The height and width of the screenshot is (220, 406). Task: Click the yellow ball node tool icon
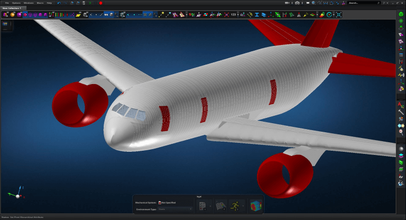tap(162, 15)
